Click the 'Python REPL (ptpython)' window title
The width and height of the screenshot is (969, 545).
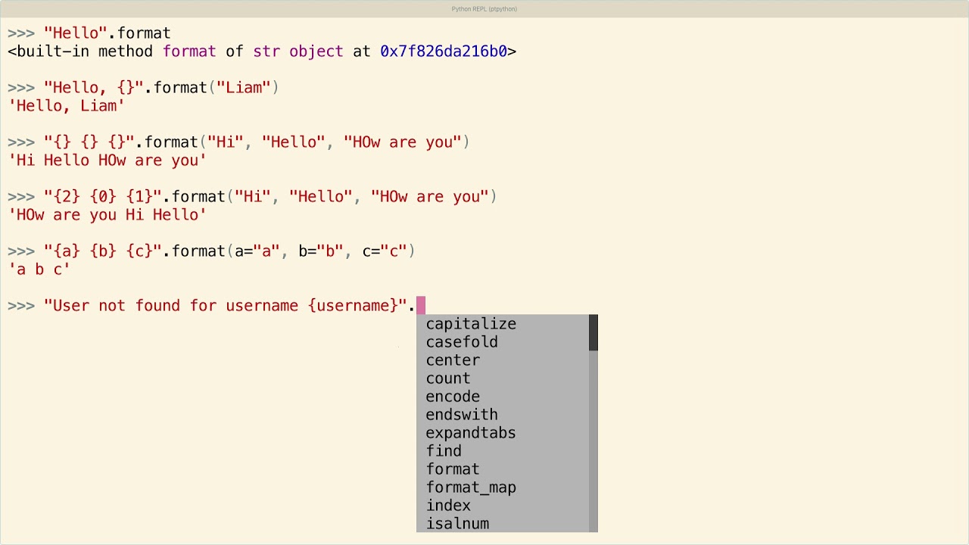point(484,9)
